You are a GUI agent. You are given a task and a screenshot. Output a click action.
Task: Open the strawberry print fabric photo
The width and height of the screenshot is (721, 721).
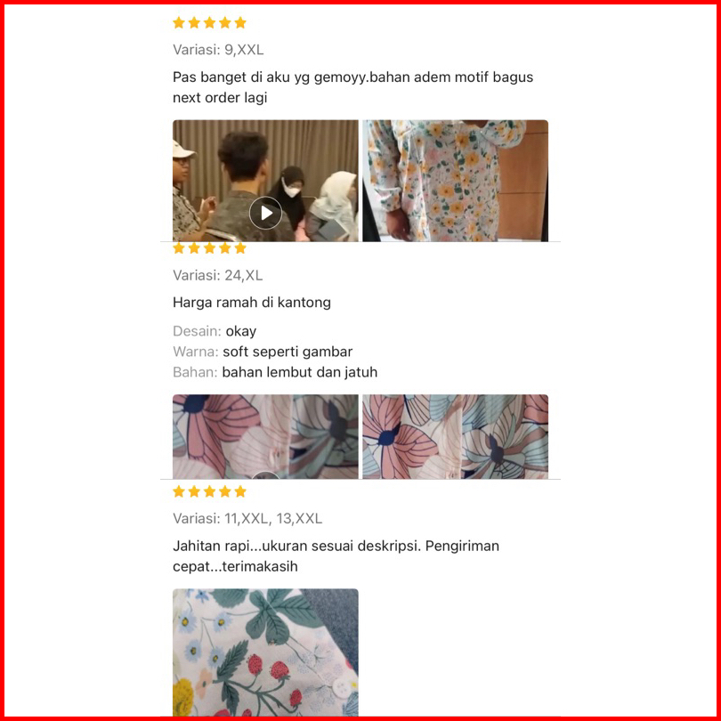tap(265, 652)
